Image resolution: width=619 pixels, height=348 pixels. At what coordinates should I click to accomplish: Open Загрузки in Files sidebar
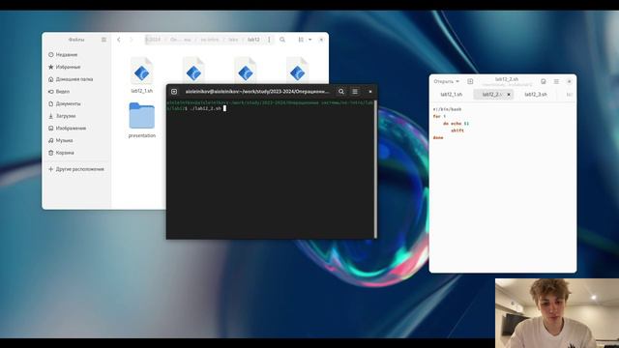[62, 116]
